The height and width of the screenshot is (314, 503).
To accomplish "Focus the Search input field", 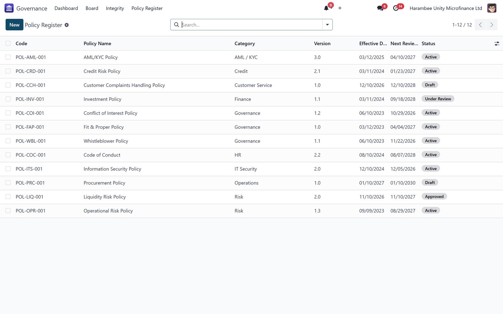I will 251,25.
